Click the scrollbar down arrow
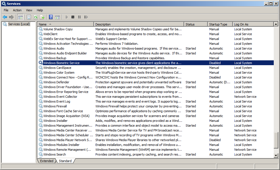Viewport: 280px width, 170px height. [x=276, y=156]
